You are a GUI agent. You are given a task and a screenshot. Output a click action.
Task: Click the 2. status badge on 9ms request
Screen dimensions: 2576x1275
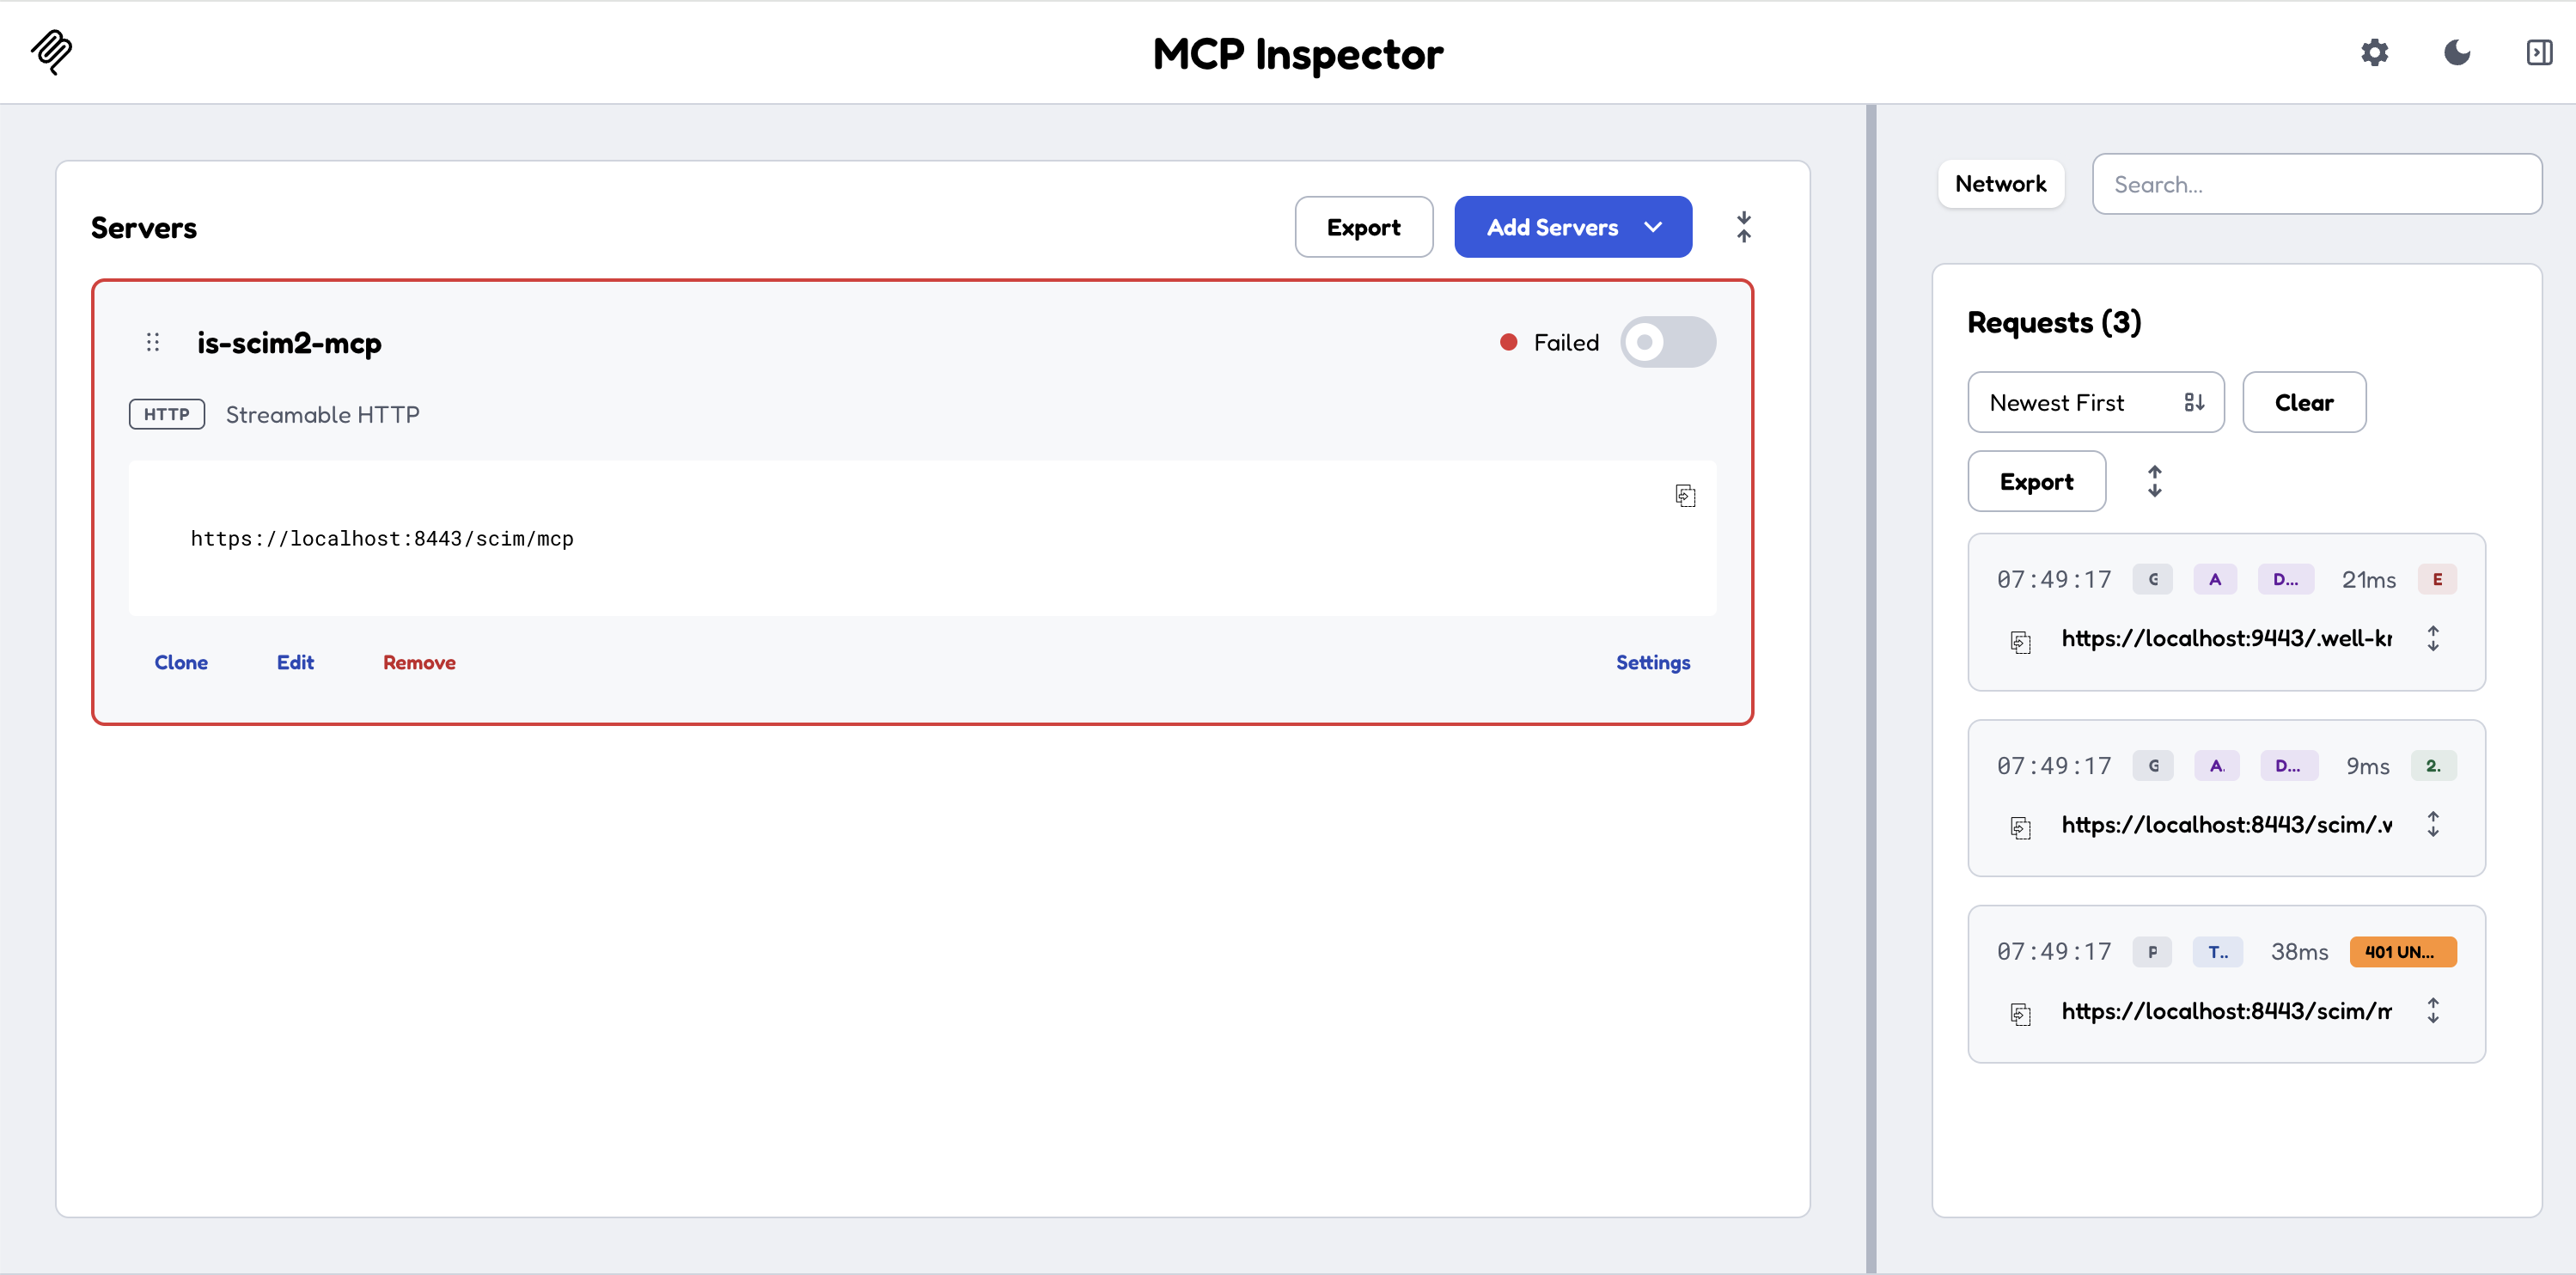click(2433, 766)
